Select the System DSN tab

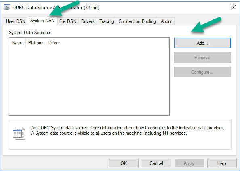point(42,21)
